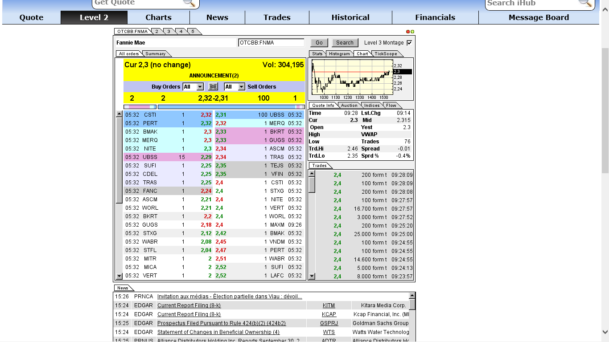Screen dimensions: 609x342
Task: Click the News list scrollbar thumb
Action: pyautogui.click(x=412, y=304)
